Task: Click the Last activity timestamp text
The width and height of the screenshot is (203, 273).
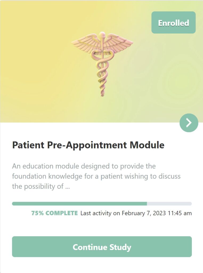Action: (136, 213)
